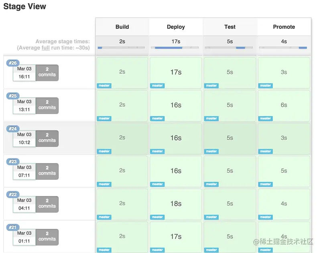321x253 pixels.
Task: Click the Promote average time progress bar
Action: tap(283, 47)
